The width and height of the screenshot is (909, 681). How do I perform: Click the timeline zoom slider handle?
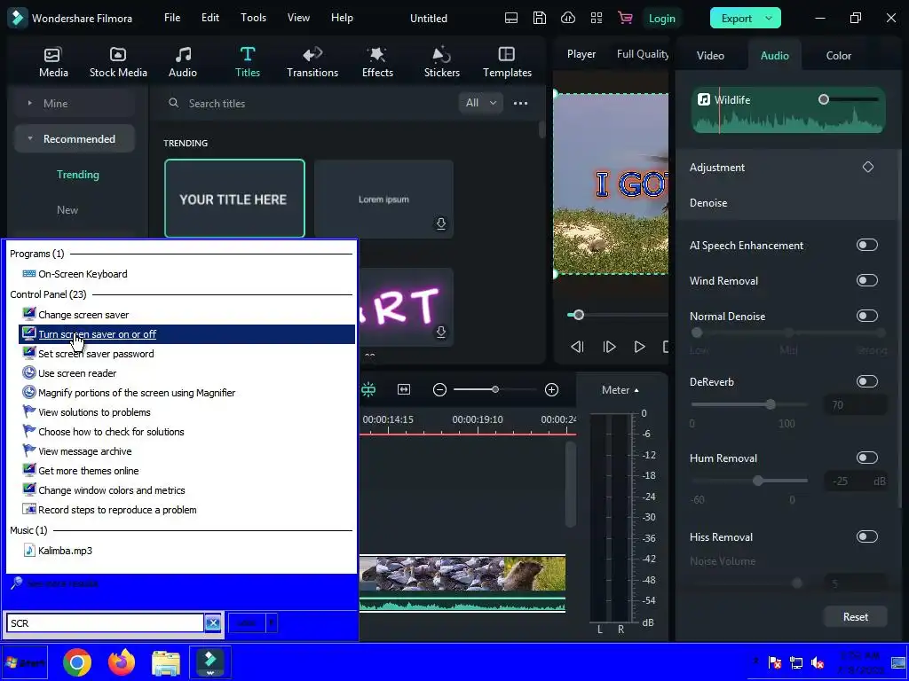(495, 390)
